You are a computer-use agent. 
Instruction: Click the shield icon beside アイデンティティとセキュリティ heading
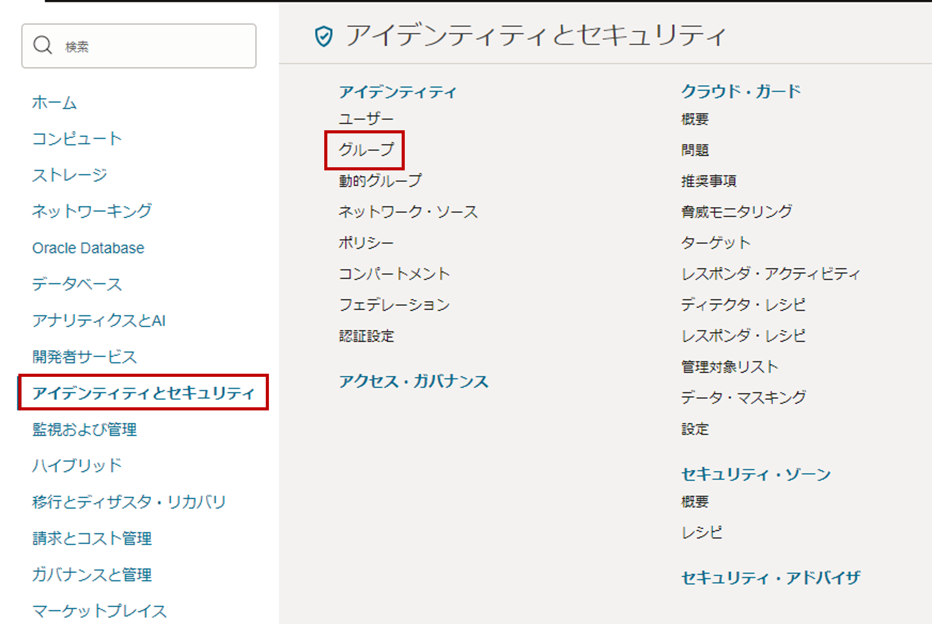pos(324,36)
